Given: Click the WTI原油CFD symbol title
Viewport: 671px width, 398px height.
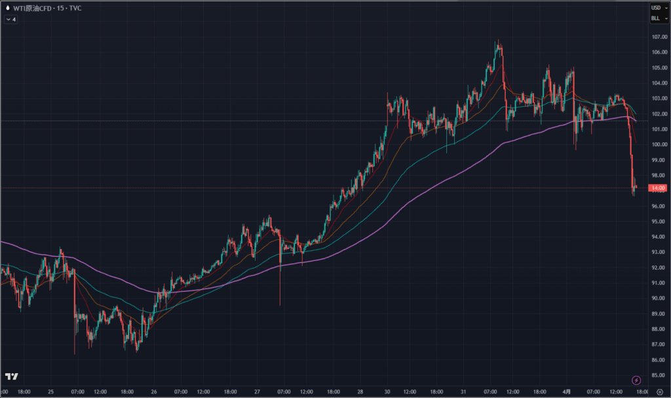Looking at the screenshot, I should point(33,9).
